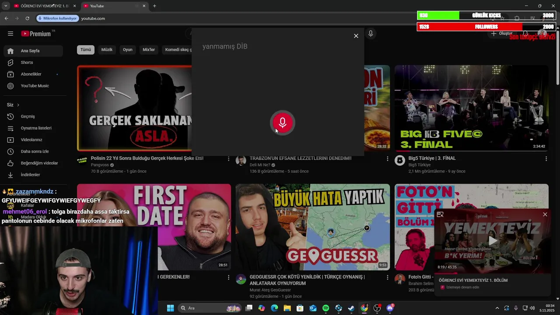Expand the miniplayer to full page
560x315 pixels.
440,214
